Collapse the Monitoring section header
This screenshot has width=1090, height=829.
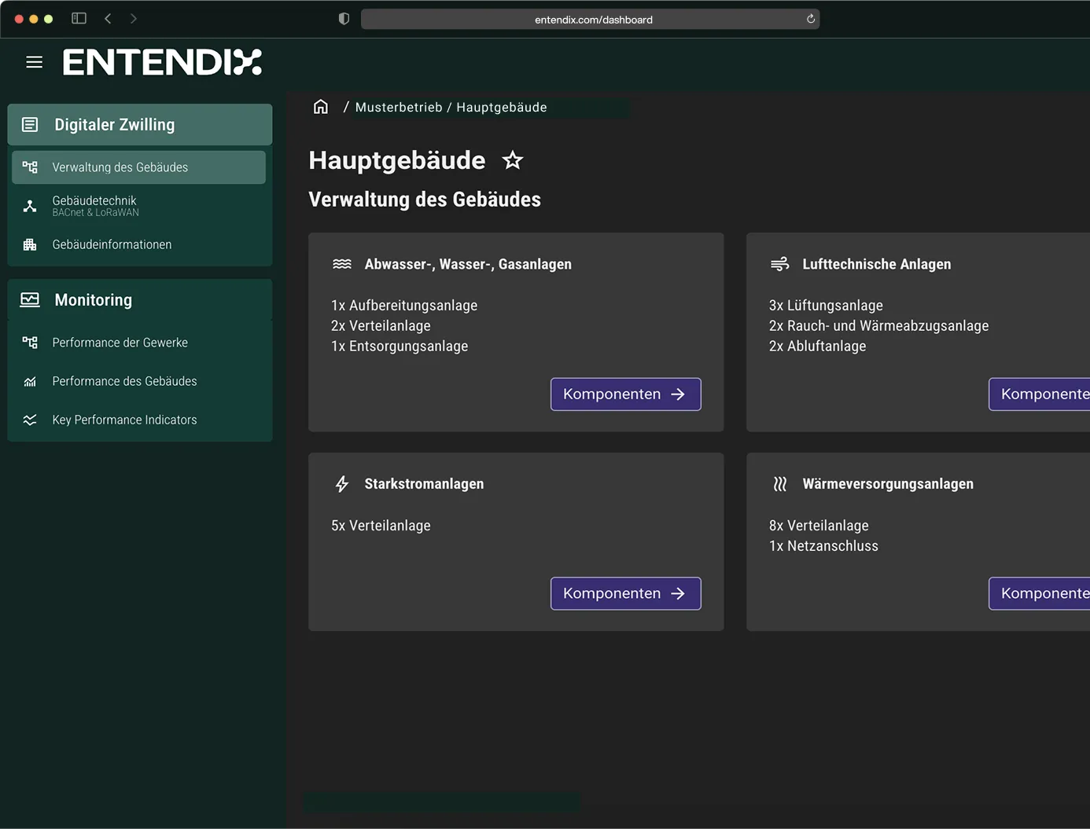[140, 299]
